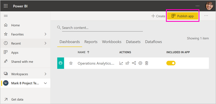Click the Home house icon
216x104 pixels.
pyautogui.click(x=6, y=25)
